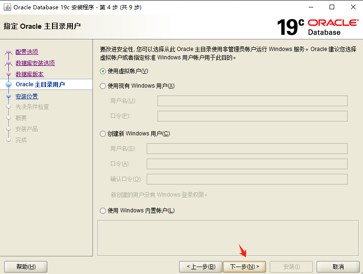This screenshot has height=274, width=363.
Task: Click the 先决条件检查 step label
Action: (32, 107)
